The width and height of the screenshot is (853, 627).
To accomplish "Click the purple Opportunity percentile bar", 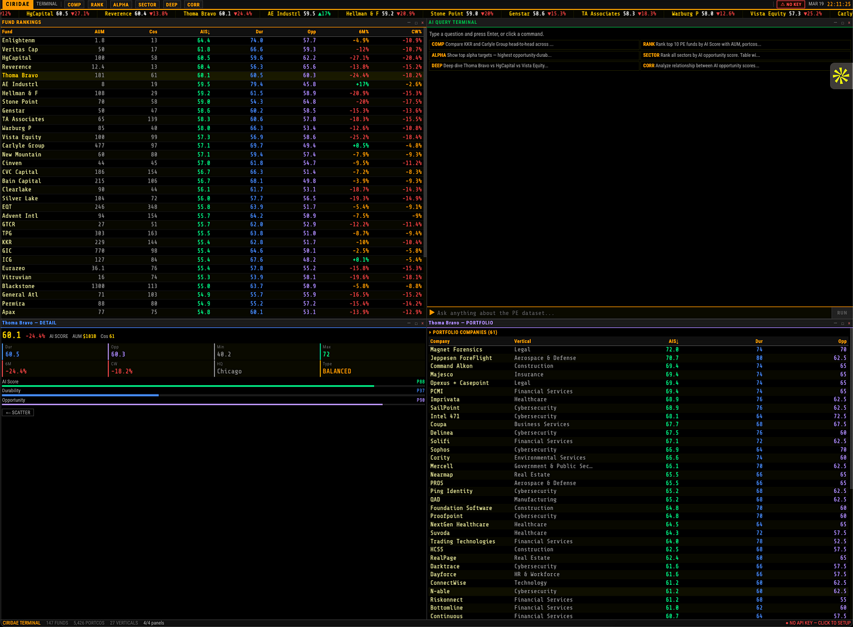I will [x=192, y=405].
